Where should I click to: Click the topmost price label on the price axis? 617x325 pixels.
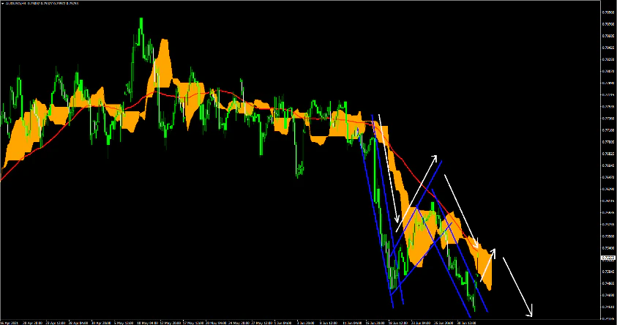coord(607,12)
